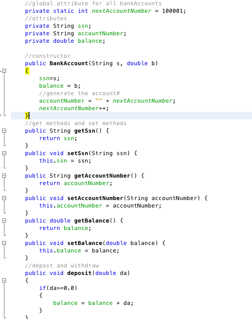Collapse the setBalance method fold
The height and width of the screenshot is (319, 252).
[4, 243]
